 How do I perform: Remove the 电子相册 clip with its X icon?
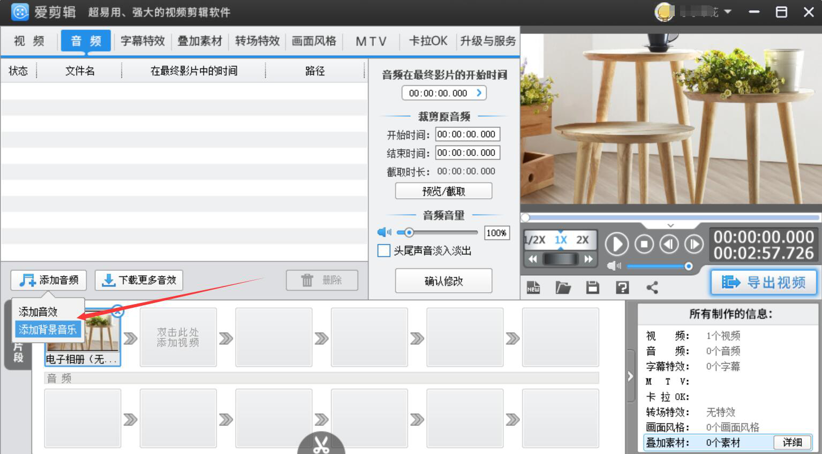[x=118, y=311]
